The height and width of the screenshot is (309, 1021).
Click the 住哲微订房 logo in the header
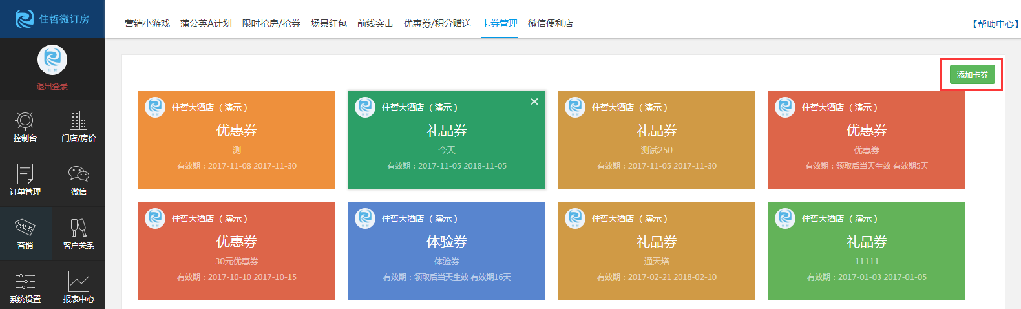point(52,19)
